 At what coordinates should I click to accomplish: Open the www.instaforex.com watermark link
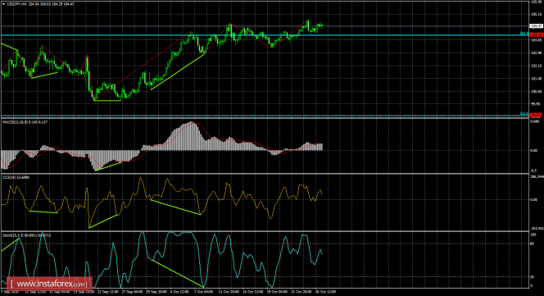pos(48,284)
